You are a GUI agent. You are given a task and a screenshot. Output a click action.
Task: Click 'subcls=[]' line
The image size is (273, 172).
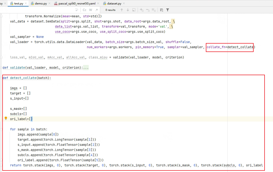pyautogui.click(x=18, y=114)
